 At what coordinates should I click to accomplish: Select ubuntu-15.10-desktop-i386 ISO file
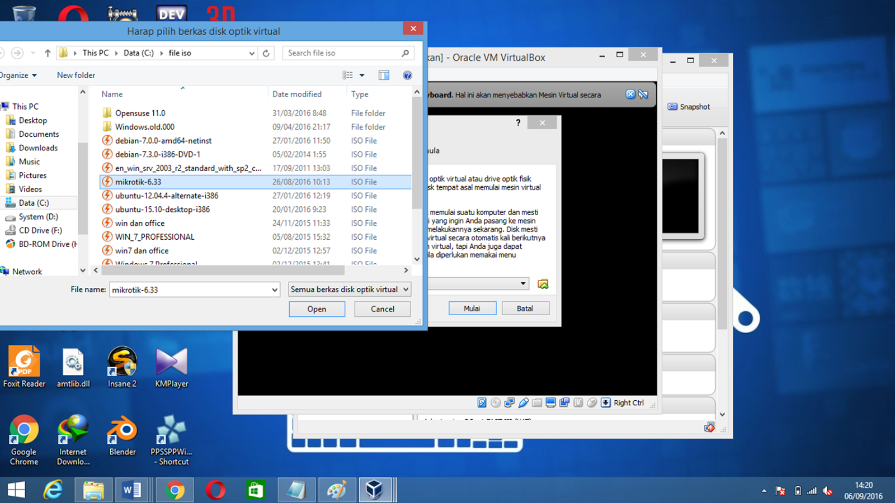[x=256, y=210]
